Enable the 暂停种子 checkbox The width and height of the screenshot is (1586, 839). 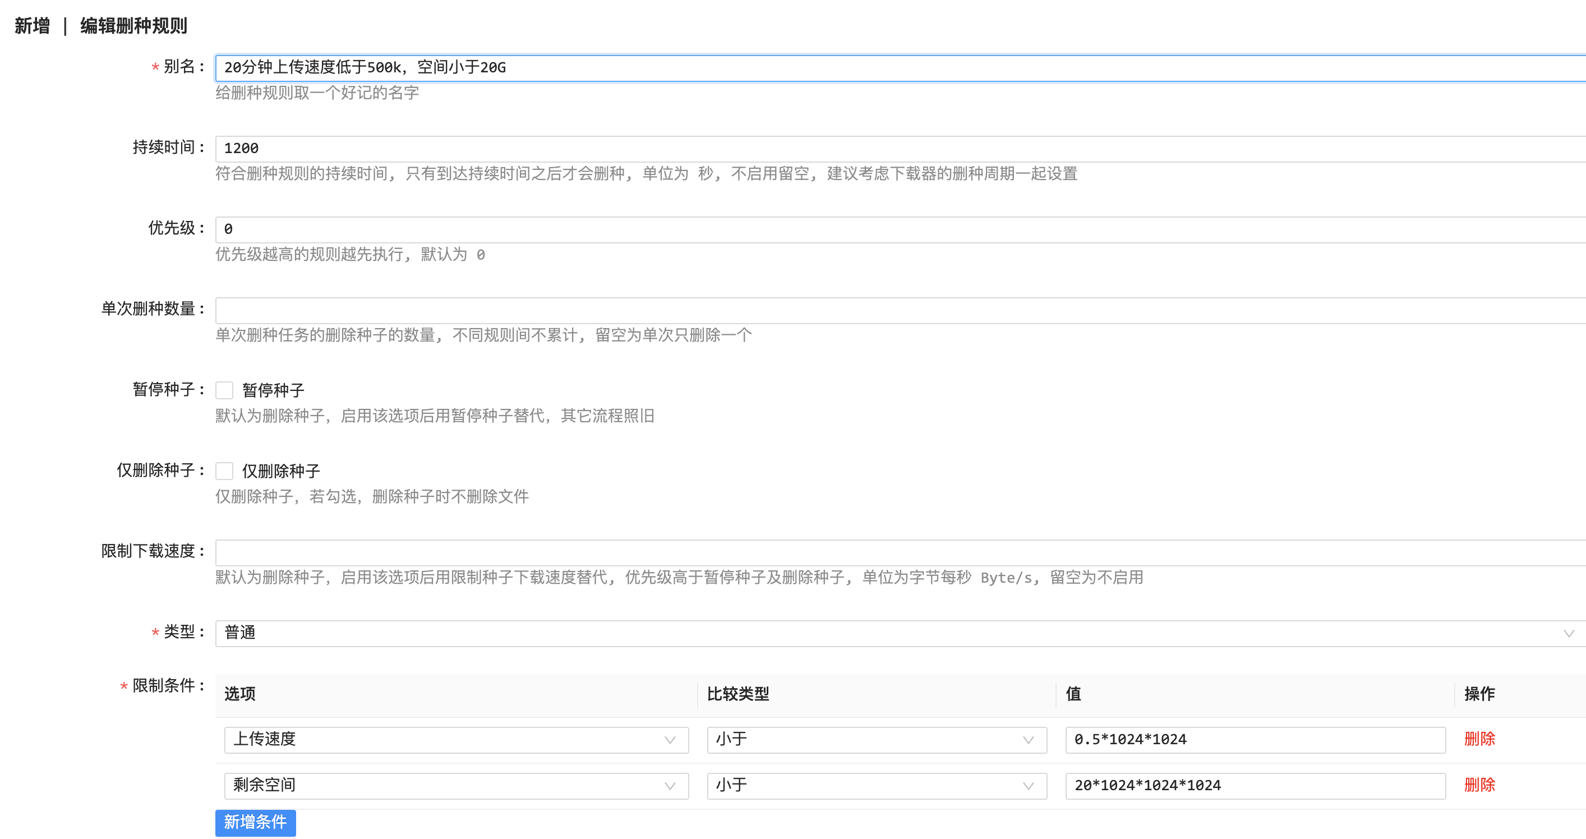(224, 390)
